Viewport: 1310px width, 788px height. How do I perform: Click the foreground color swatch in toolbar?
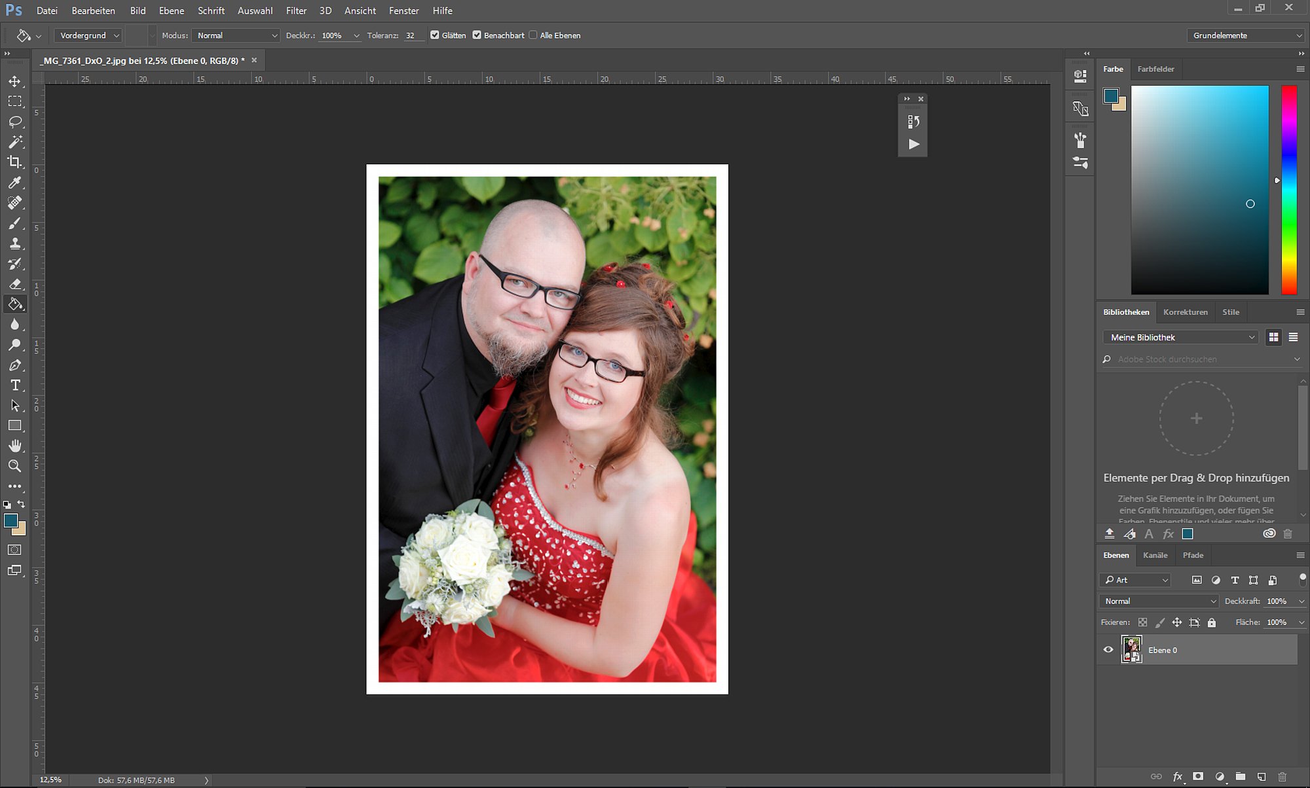tap(10, 521)
